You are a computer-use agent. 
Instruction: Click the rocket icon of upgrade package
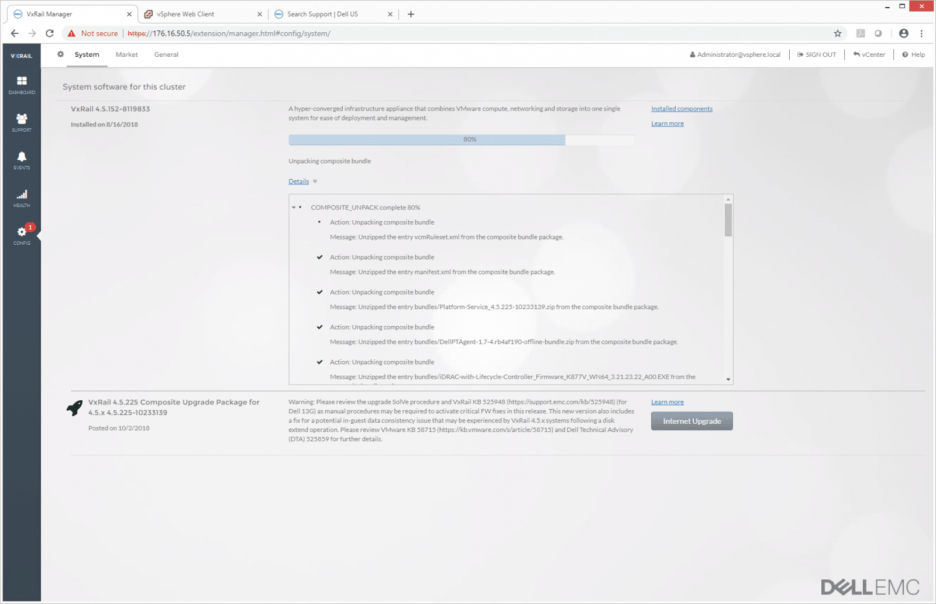[74, 407]
